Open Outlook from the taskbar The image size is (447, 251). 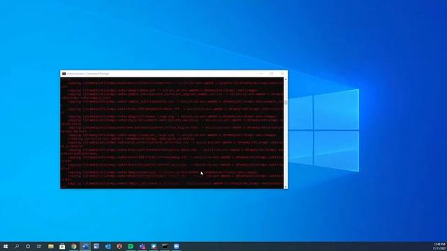tap(108, 246)
